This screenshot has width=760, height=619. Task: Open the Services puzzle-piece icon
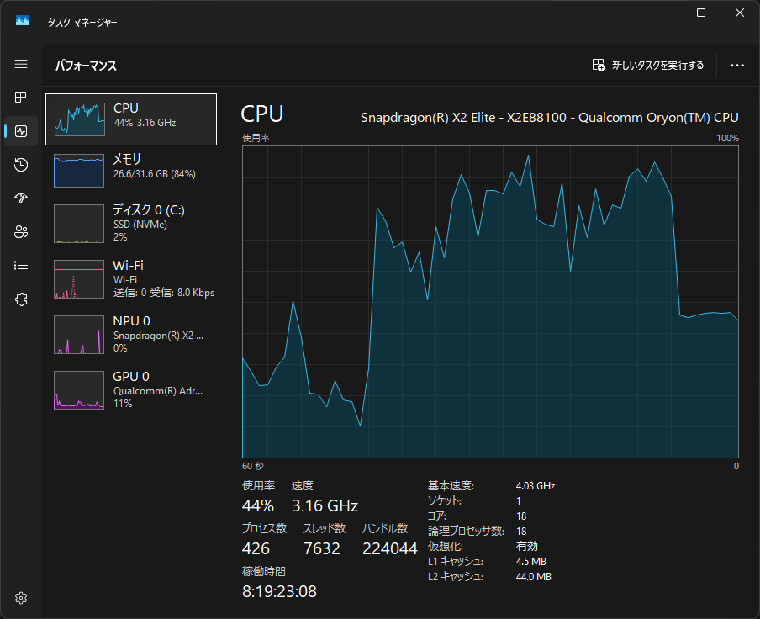click(x=22, y=299)
